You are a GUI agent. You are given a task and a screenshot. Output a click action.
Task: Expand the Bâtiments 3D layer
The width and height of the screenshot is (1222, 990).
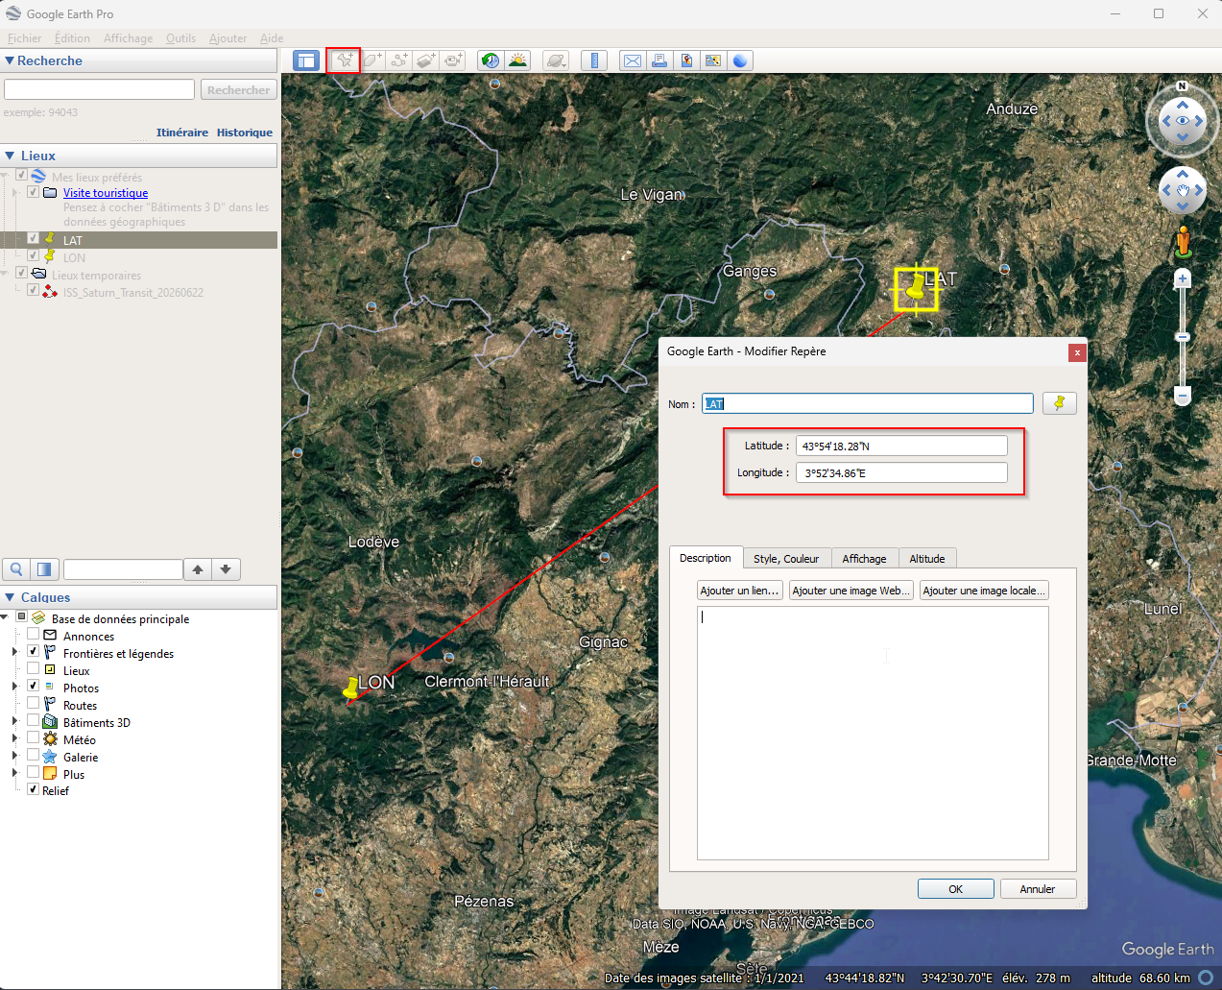coord(14,721)
